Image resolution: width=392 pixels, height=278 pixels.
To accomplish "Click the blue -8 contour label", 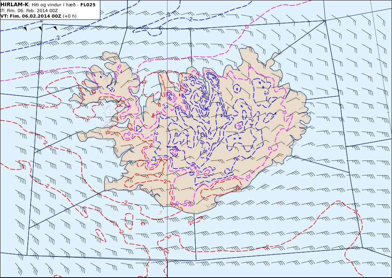I will [205, 151].
